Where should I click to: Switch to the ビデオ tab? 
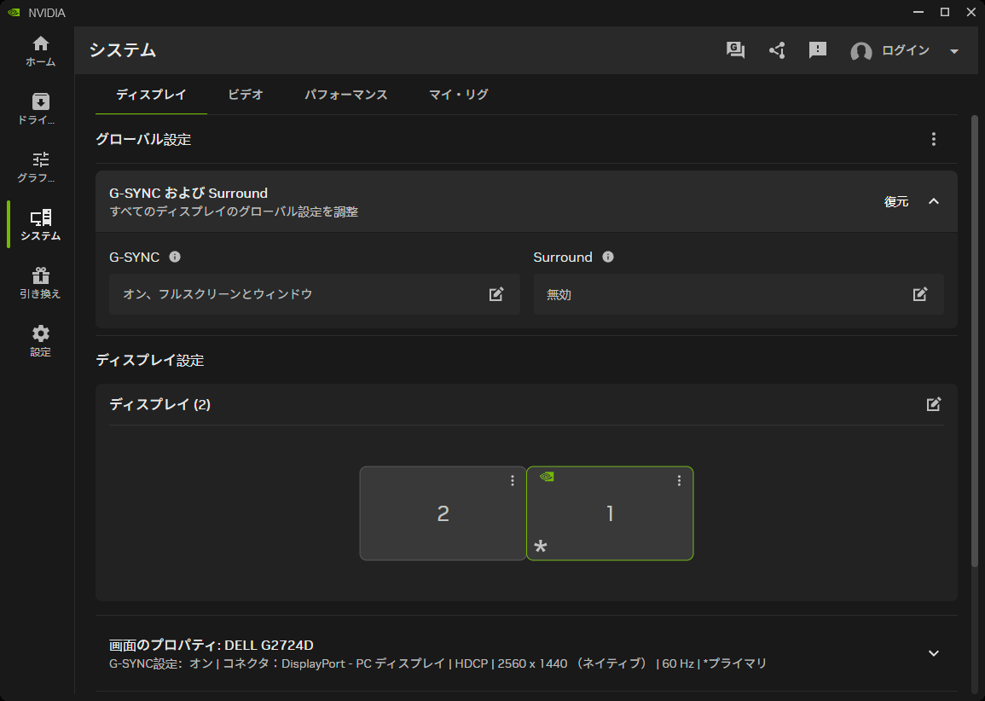click(x=246, y=95)
